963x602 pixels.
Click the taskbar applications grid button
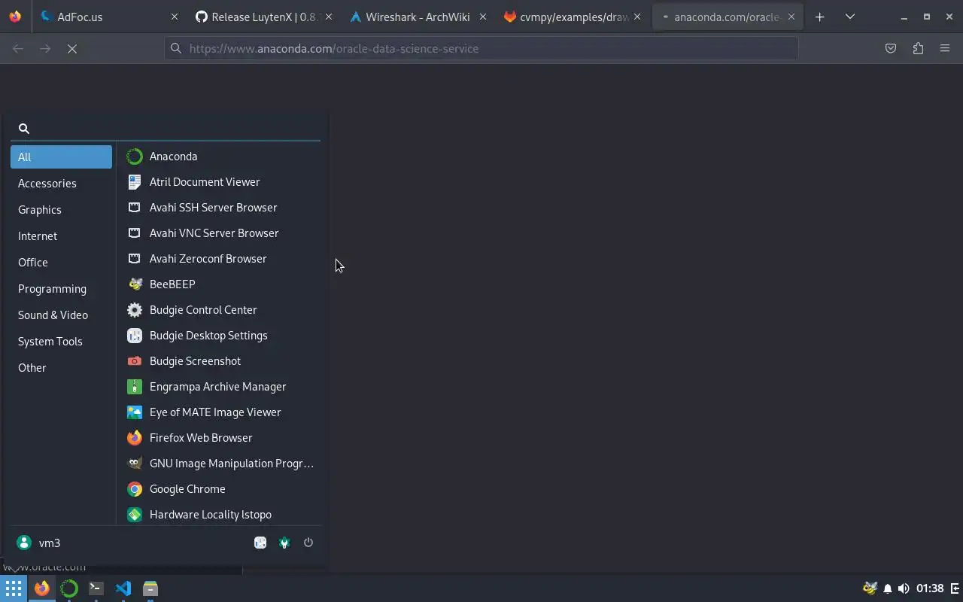point(14,588)
